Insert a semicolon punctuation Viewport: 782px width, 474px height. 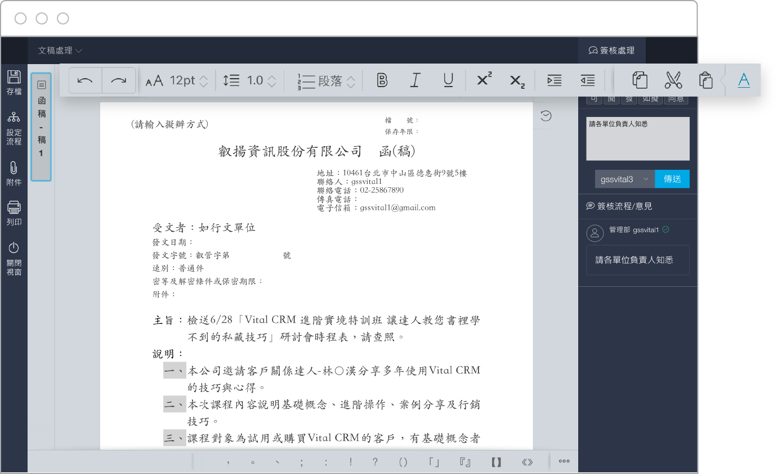tap(302, 462)
